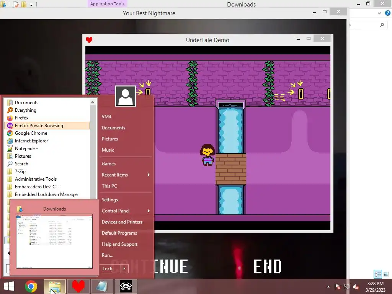Expand the Control Panel submenu arrow
Image resolution: width=392 pixels, height=294 pixels.
click(149, 211)
